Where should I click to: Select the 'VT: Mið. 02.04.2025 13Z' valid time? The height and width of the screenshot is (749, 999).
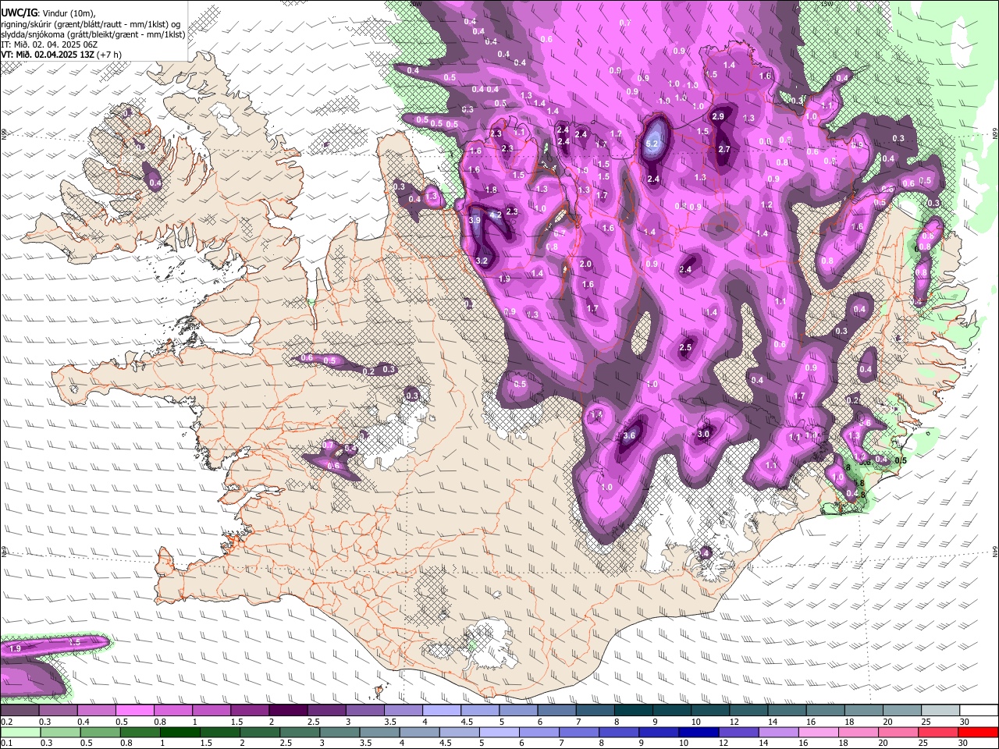(x=48, y=55)
